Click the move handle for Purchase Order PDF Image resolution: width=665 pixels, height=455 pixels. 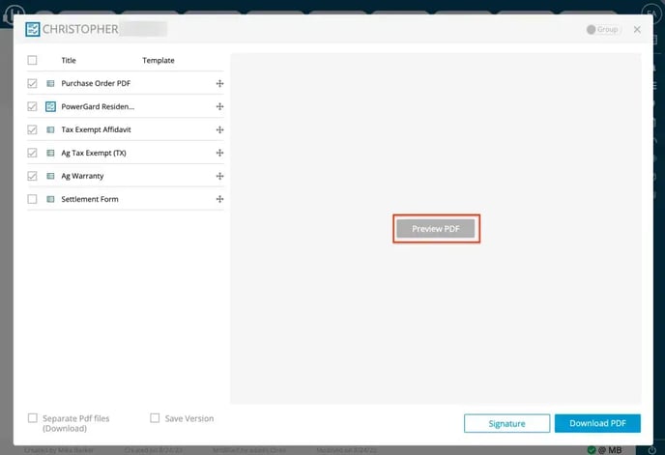(x=219, y=84)
